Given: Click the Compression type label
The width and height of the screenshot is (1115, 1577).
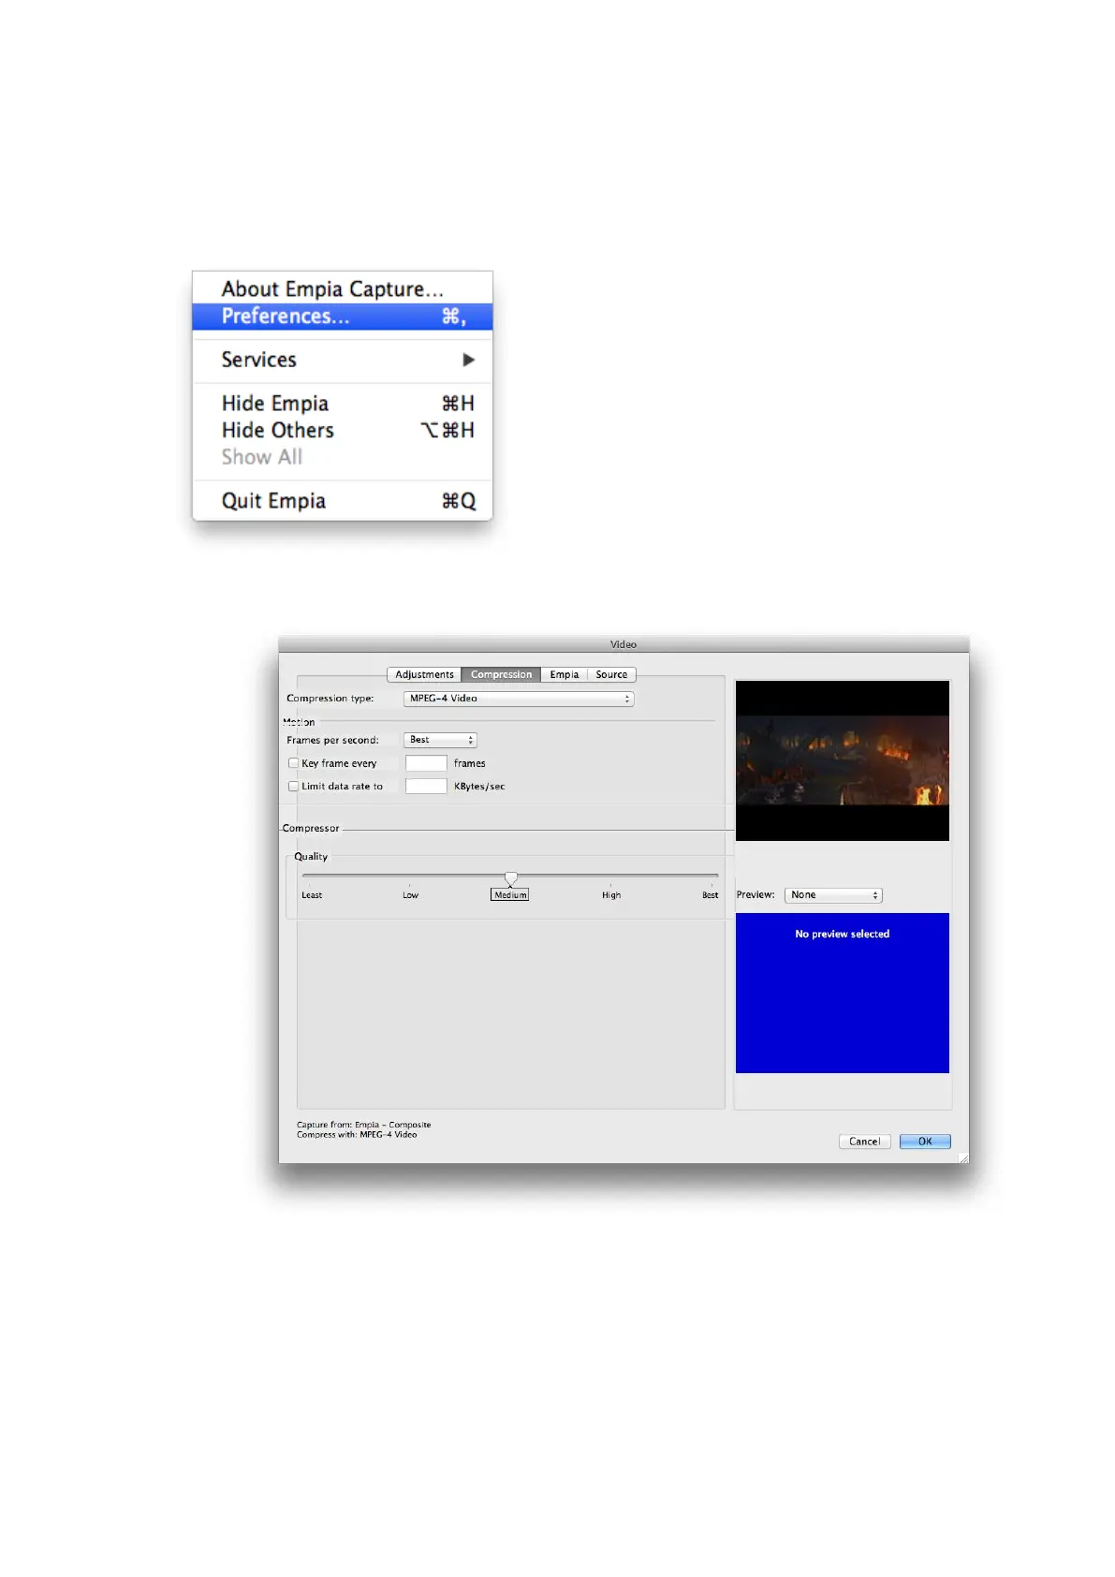Looking at the screenshot, I should tap(330, 699).
